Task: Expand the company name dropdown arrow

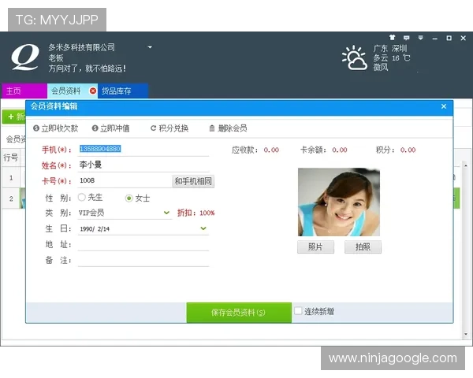Action: point(150,47)
